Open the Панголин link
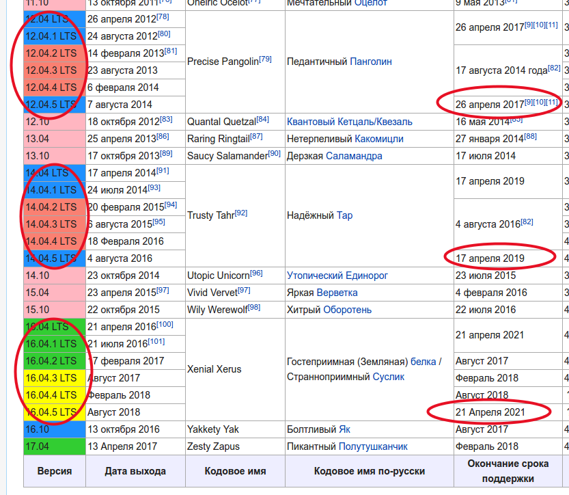The width and height of the screenshot is (569, 495). (x=370, y=62)
